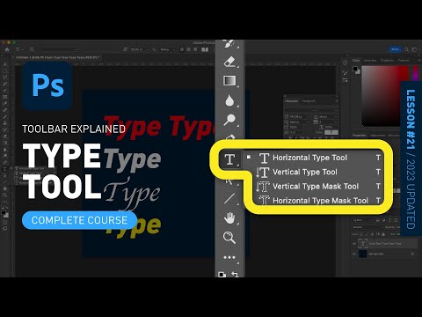Select the Line tool icon
Viewport: 422px width, 317px height.
click(x=229, y=198)
